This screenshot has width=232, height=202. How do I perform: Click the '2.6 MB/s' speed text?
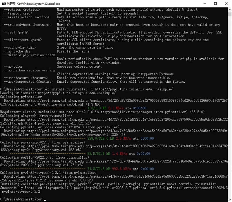pyautogui.click(x=123, y=138)
